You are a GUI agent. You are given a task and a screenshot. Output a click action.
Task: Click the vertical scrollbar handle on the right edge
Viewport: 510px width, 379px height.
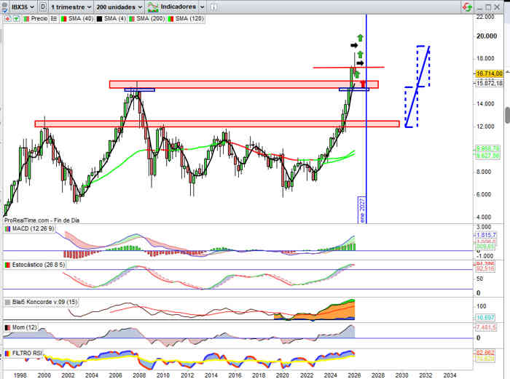coord(506,115)
